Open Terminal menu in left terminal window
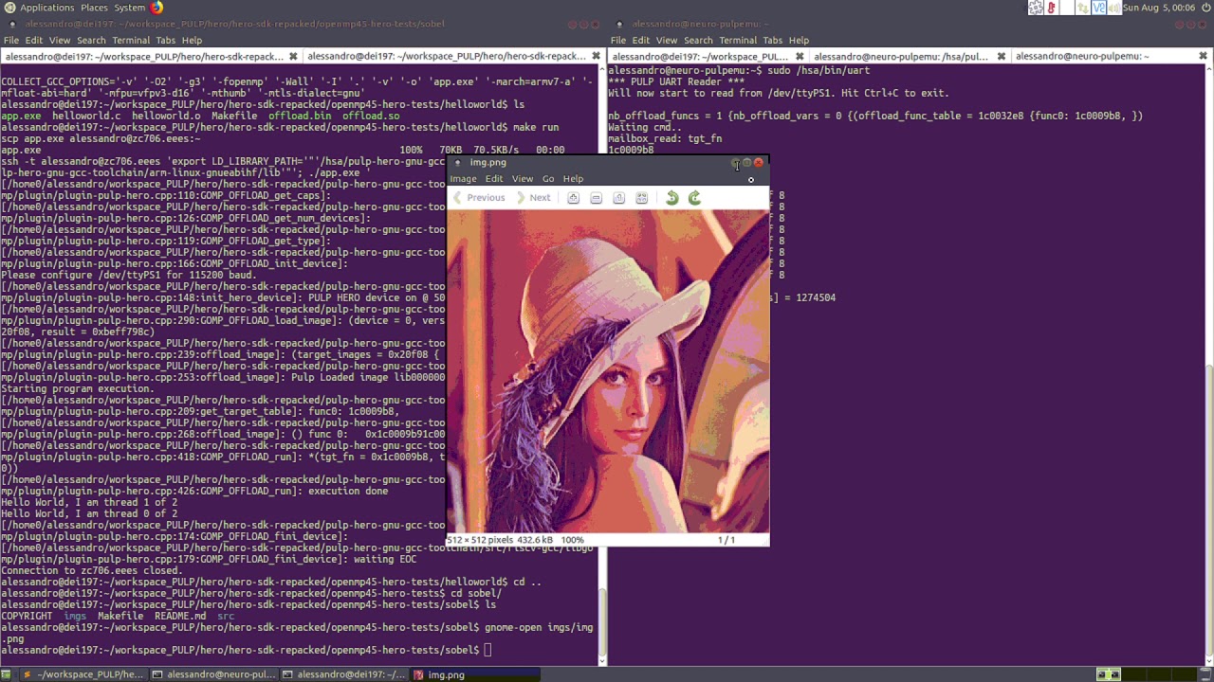Viewport: 1214px width, 682px height. pyautogui.click(x=131, y=41)
